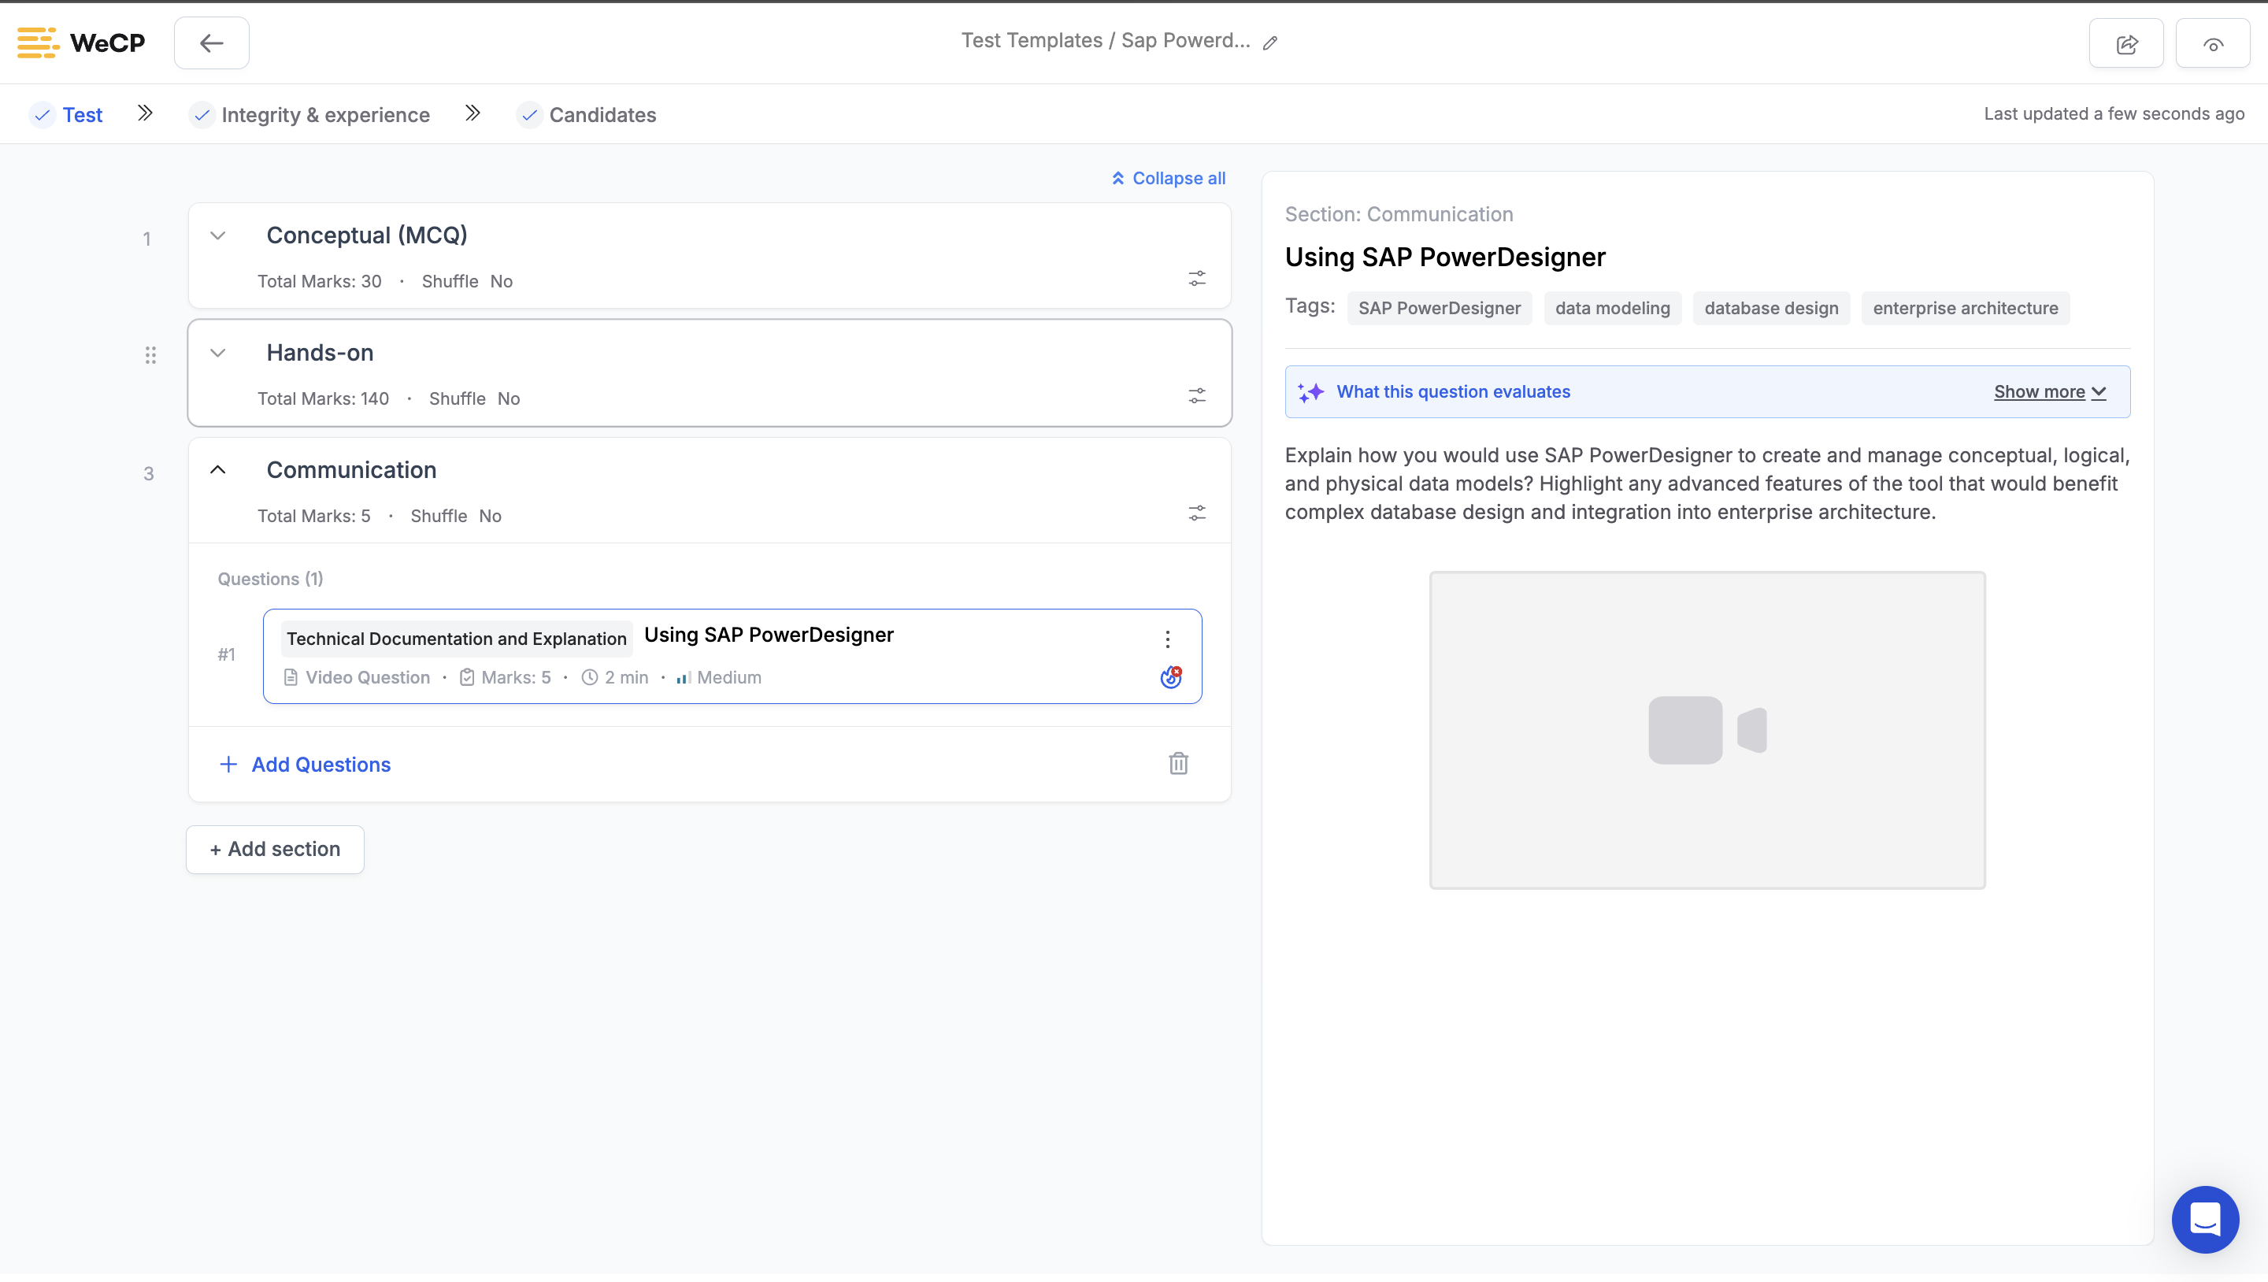Expand the Hands-on section chevron
Screen dimensions: 2268x1282
(x=218, y=353)
